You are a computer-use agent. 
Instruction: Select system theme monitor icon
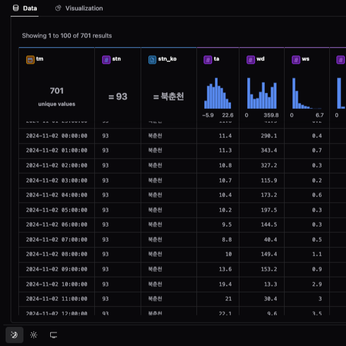point(54,335)
